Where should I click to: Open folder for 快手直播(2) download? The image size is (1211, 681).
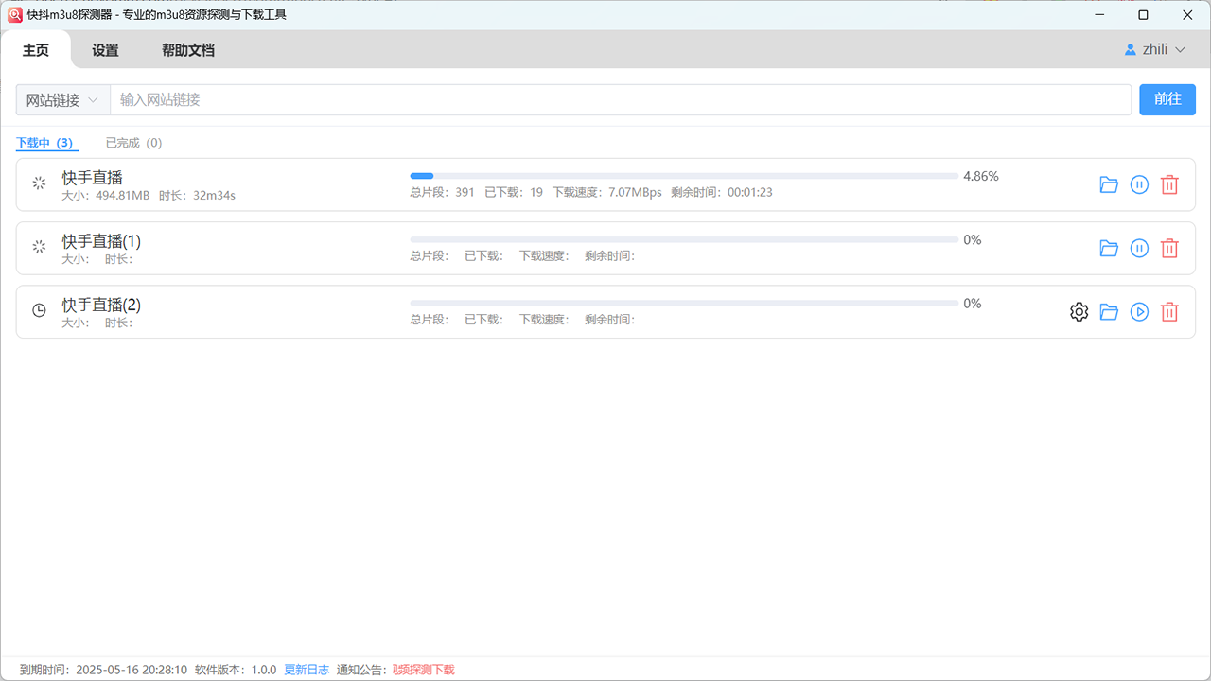point(1109,311)
